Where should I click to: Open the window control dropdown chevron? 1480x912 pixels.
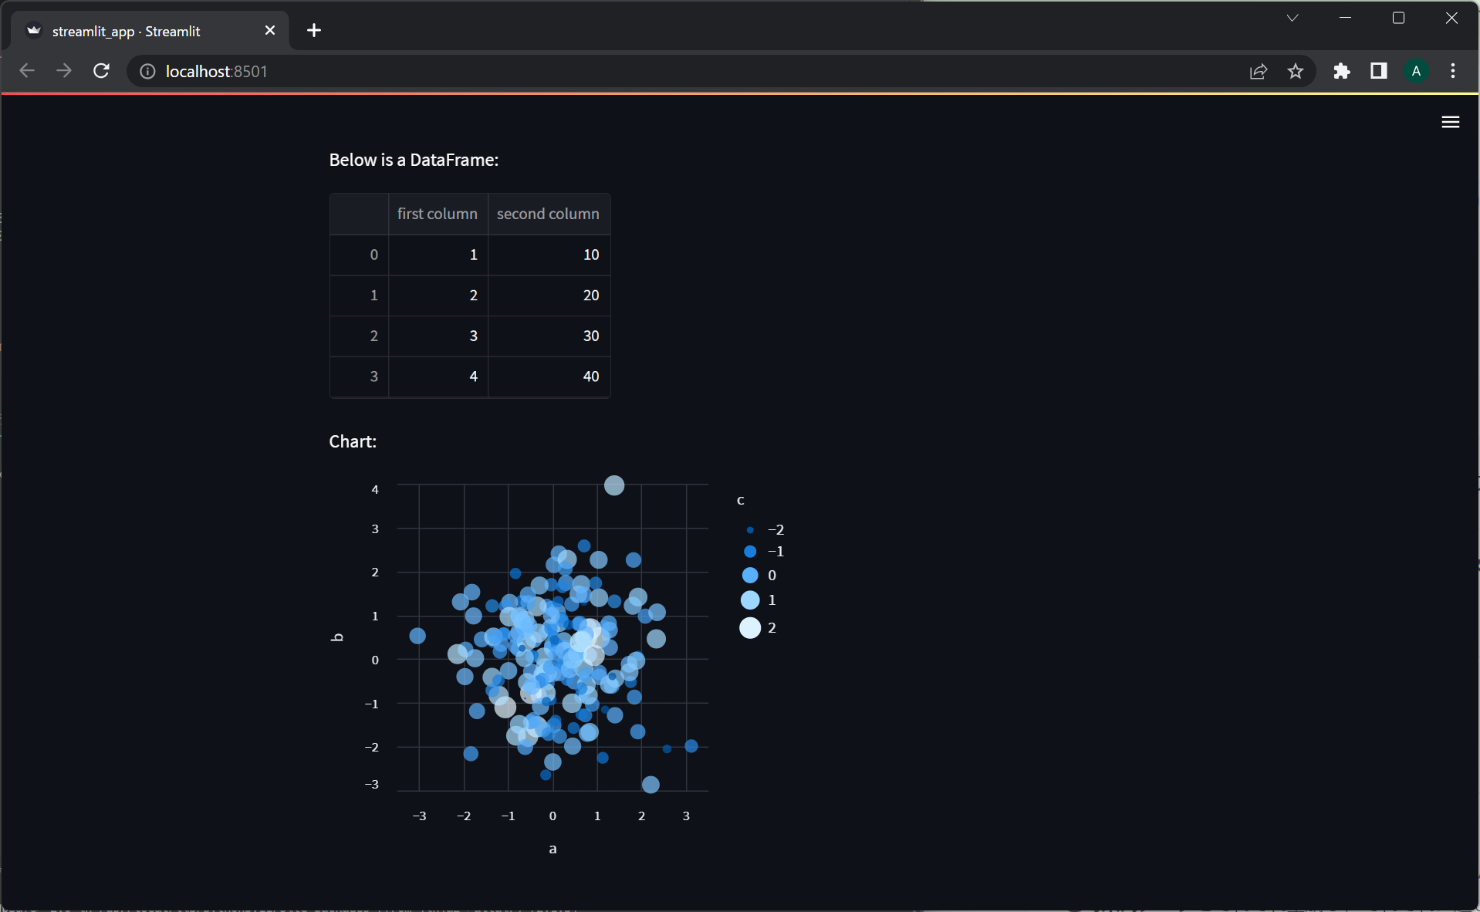(x=1293, y=17)
